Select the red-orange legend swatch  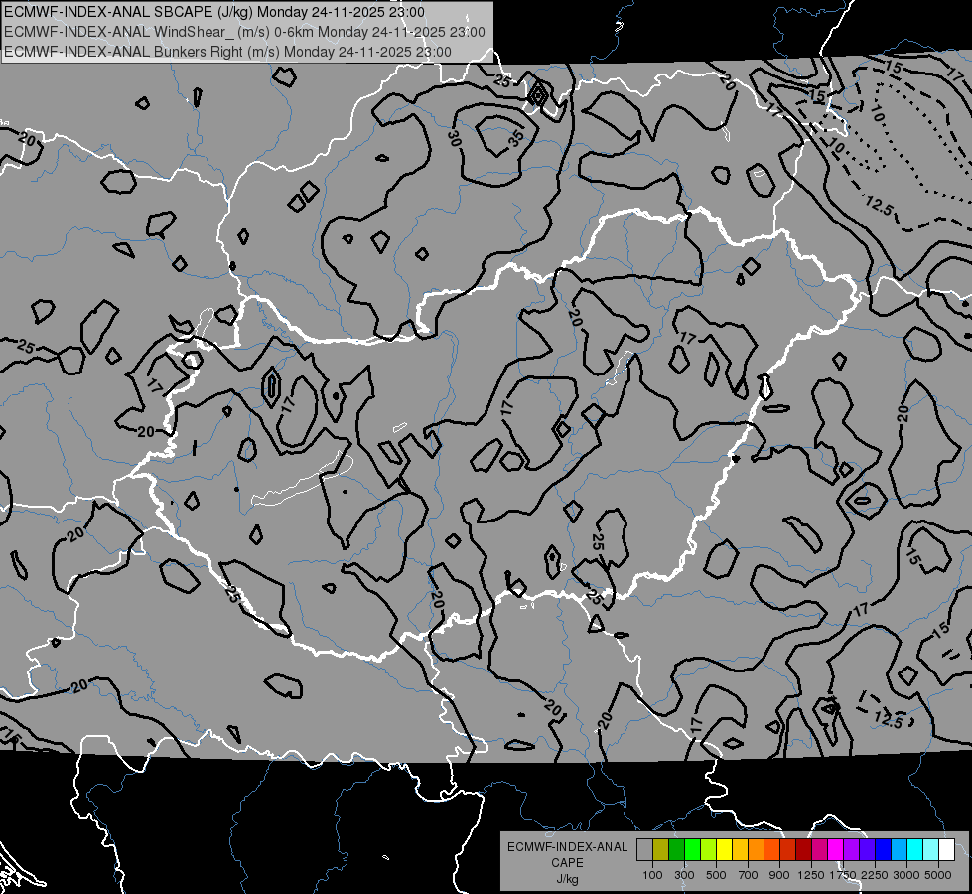pos(771,850)
